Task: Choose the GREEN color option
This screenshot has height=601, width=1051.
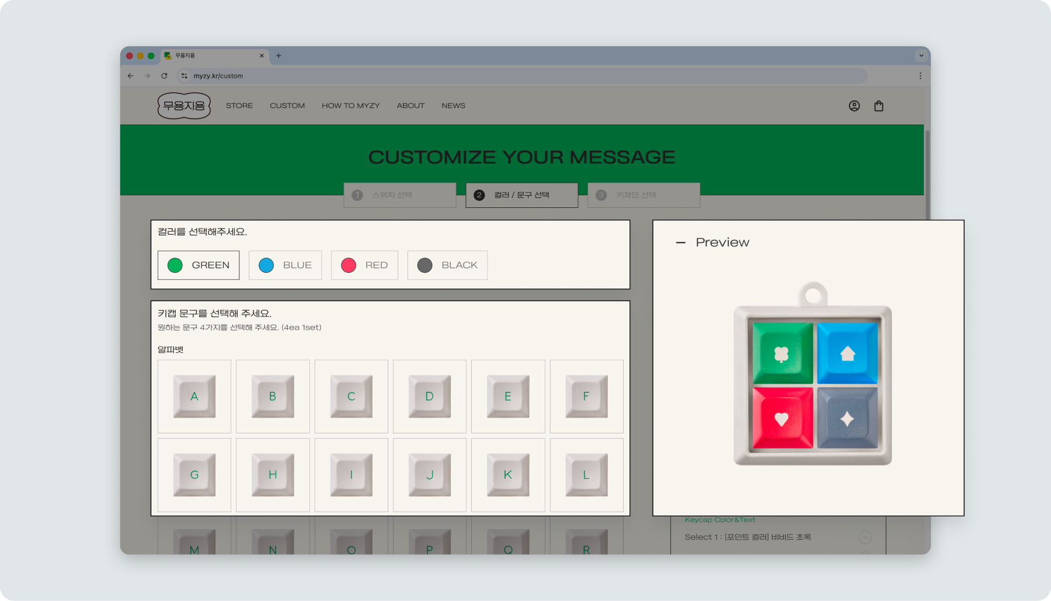Action: click(199, 265)
